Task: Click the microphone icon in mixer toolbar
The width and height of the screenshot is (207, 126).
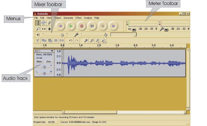Action: click(76, 35)
